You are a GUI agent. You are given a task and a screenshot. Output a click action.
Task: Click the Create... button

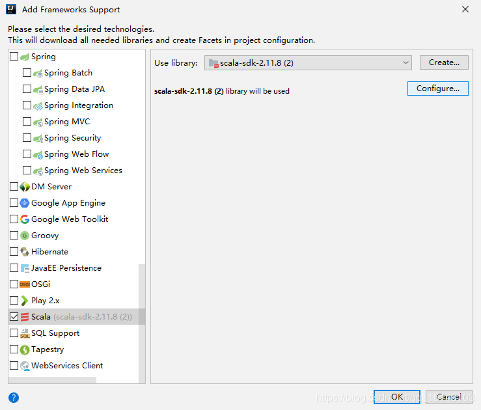pos(444,62)
